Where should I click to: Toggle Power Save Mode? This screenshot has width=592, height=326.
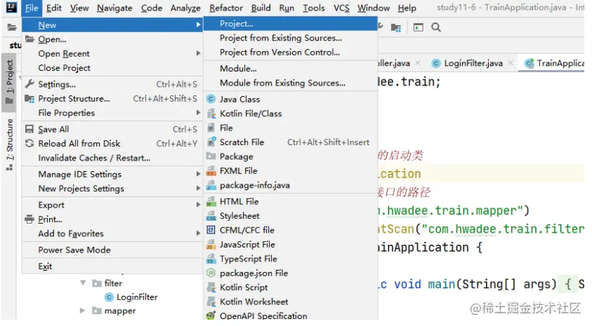point(74,250)
